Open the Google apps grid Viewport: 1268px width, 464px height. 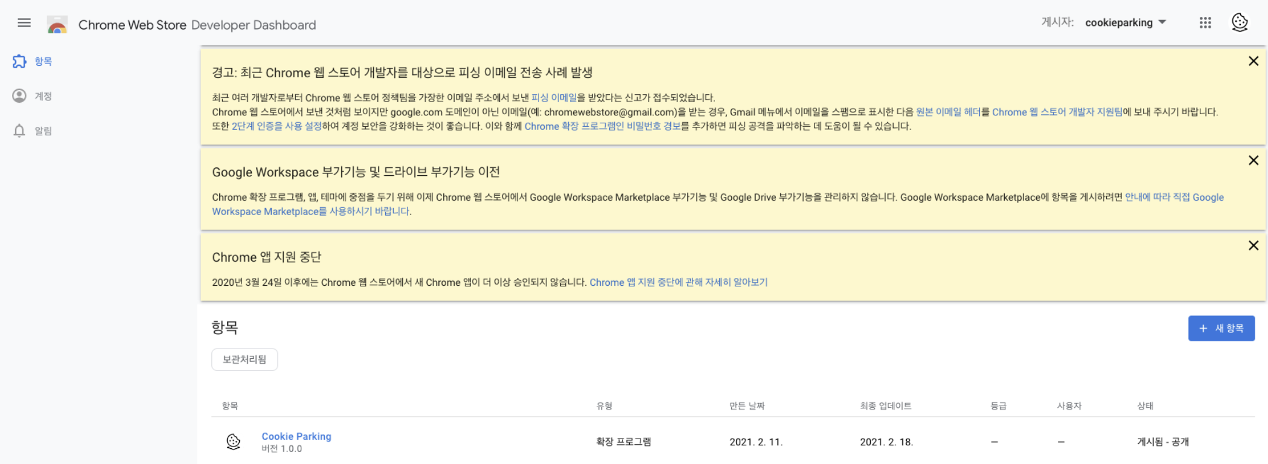pyautogui.click(x=1205, y=23)
